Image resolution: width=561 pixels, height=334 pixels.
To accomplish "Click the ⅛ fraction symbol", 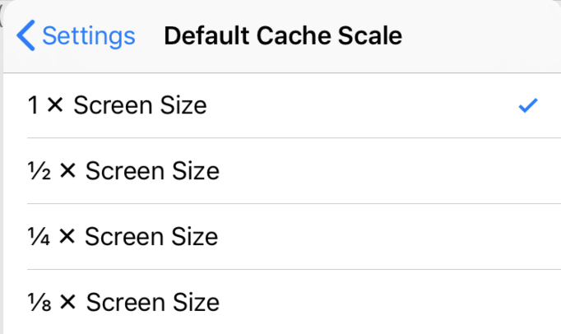I will [39, 302].
